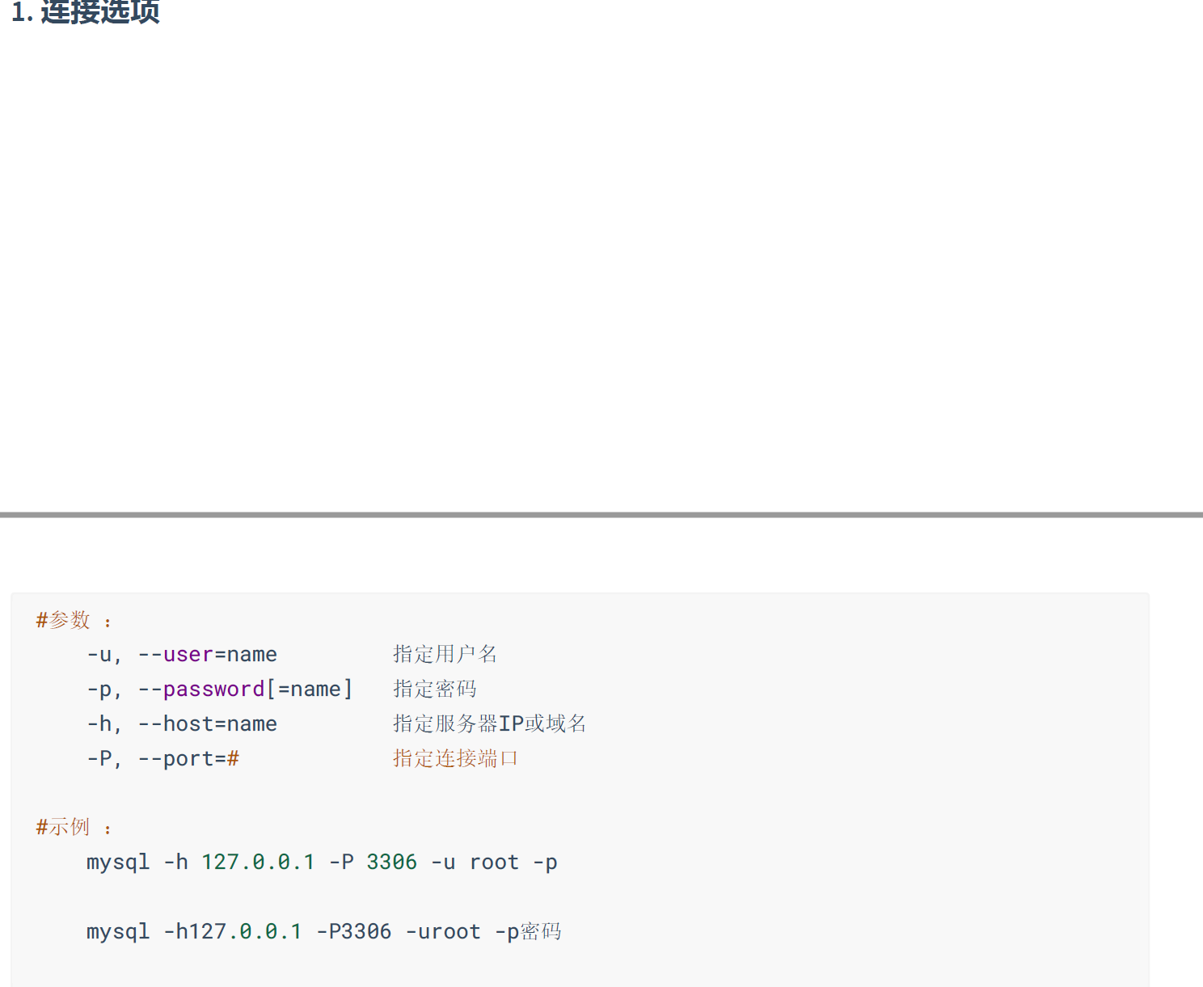Click the description "指定用户名"
This screenshot has height=987, width=1203.
tap(445, 655)
